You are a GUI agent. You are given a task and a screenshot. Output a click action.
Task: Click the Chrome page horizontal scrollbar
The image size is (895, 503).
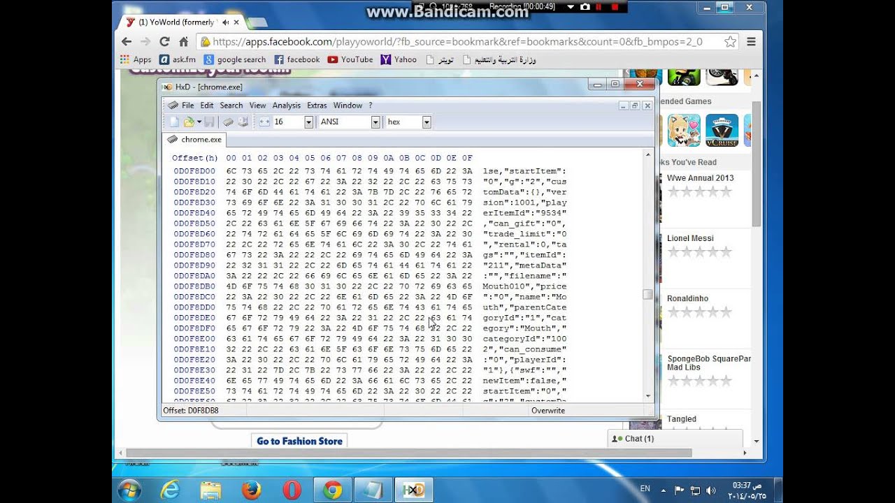[x=409, y=453]
